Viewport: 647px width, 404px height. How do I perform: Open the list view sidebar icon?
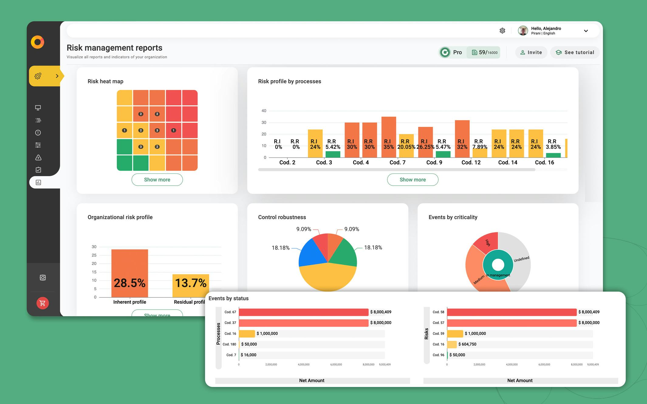point(38,120)
